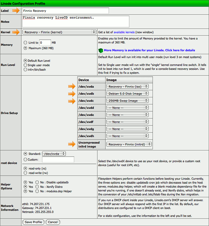Open /dev/xvdg image dropdown
Viewport: 209px width, 226px height.
127,129
